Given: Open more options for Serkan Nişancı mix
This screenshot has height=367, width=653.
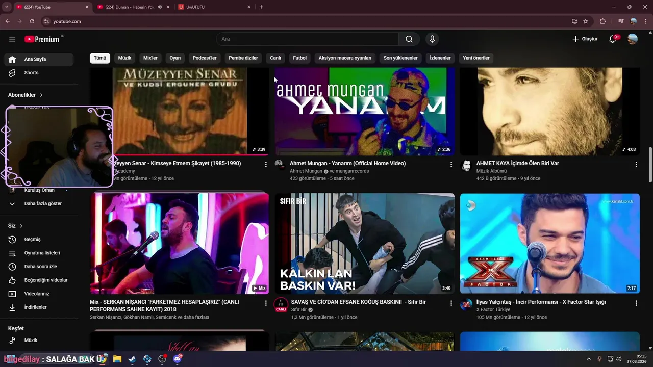Looking at the screenshot, I should pyautogui.click(x=266, y=303).
